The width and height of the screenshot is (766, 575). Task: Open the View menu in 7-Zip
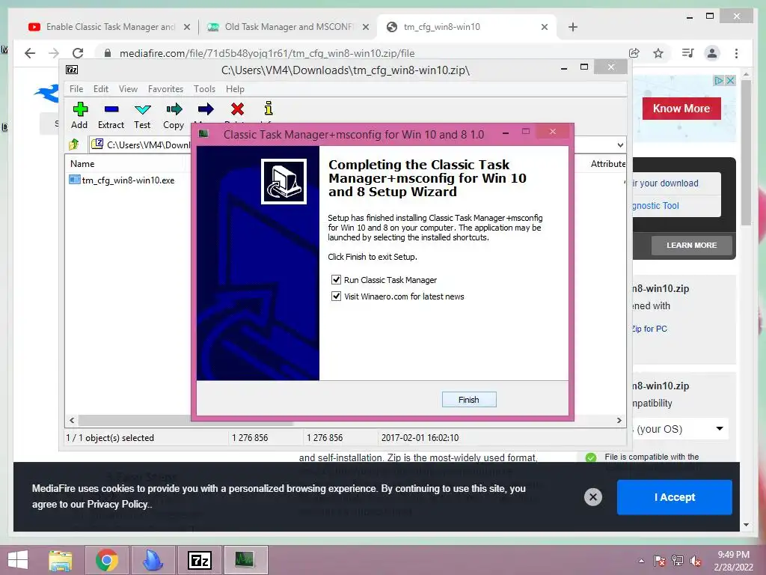(128, 89)
